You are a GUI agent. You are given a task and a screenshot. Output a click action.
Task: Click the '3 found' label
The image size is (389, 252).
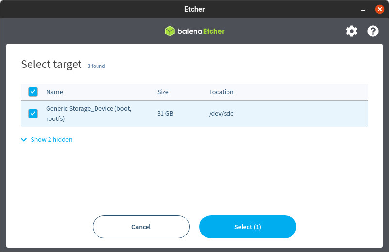(96, 66)
